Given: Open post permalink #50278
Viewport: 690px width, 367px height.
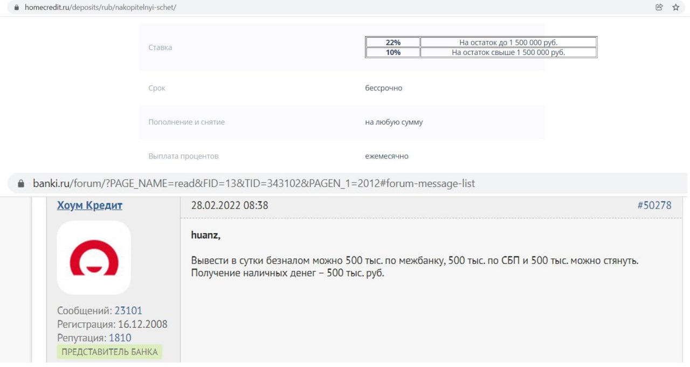Looking at the screenshot, I should click(654, 205).
